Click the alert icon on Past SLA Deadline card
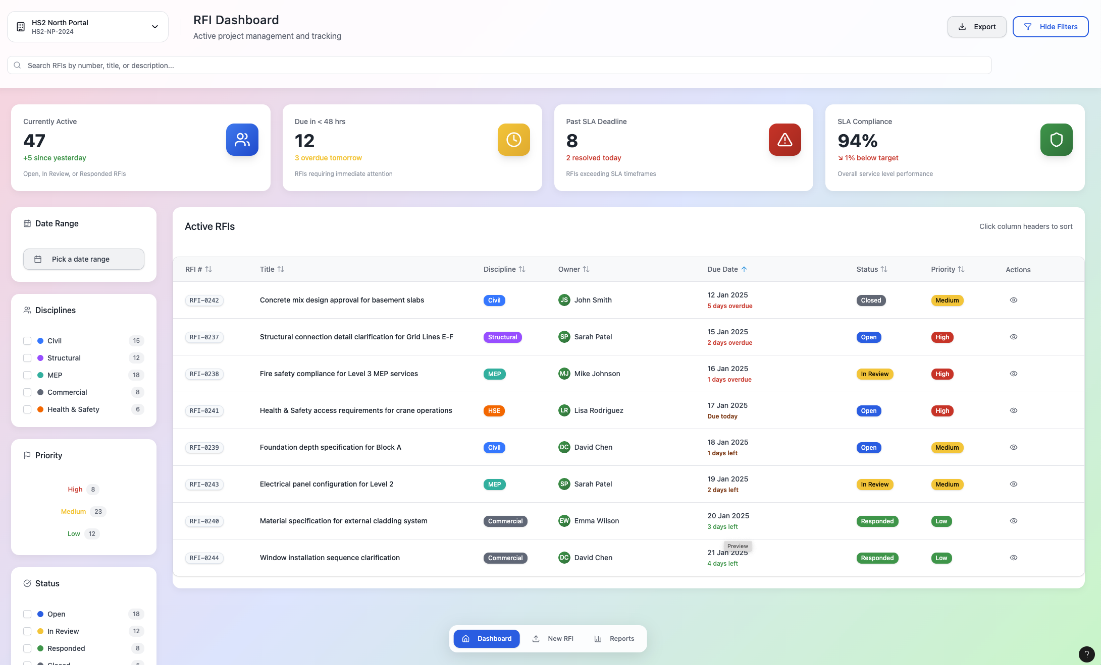The image size is (1101, 665). pyautogui.click(x=784, y=140)
